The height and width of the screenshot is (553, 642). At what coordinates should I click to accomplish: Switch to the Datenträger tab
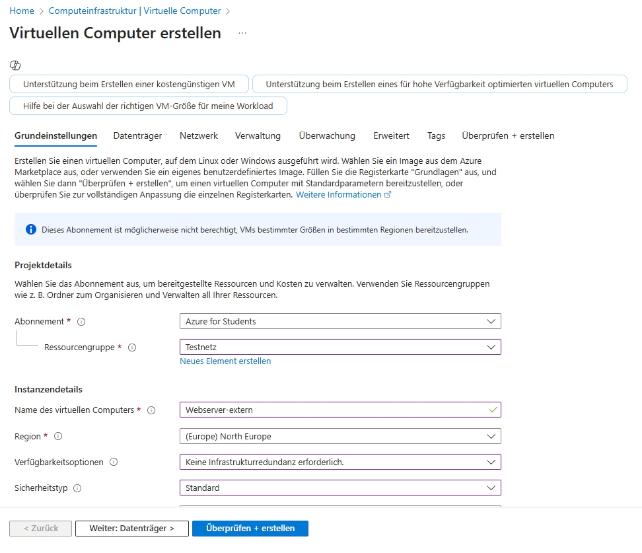[x=137, y=135]
